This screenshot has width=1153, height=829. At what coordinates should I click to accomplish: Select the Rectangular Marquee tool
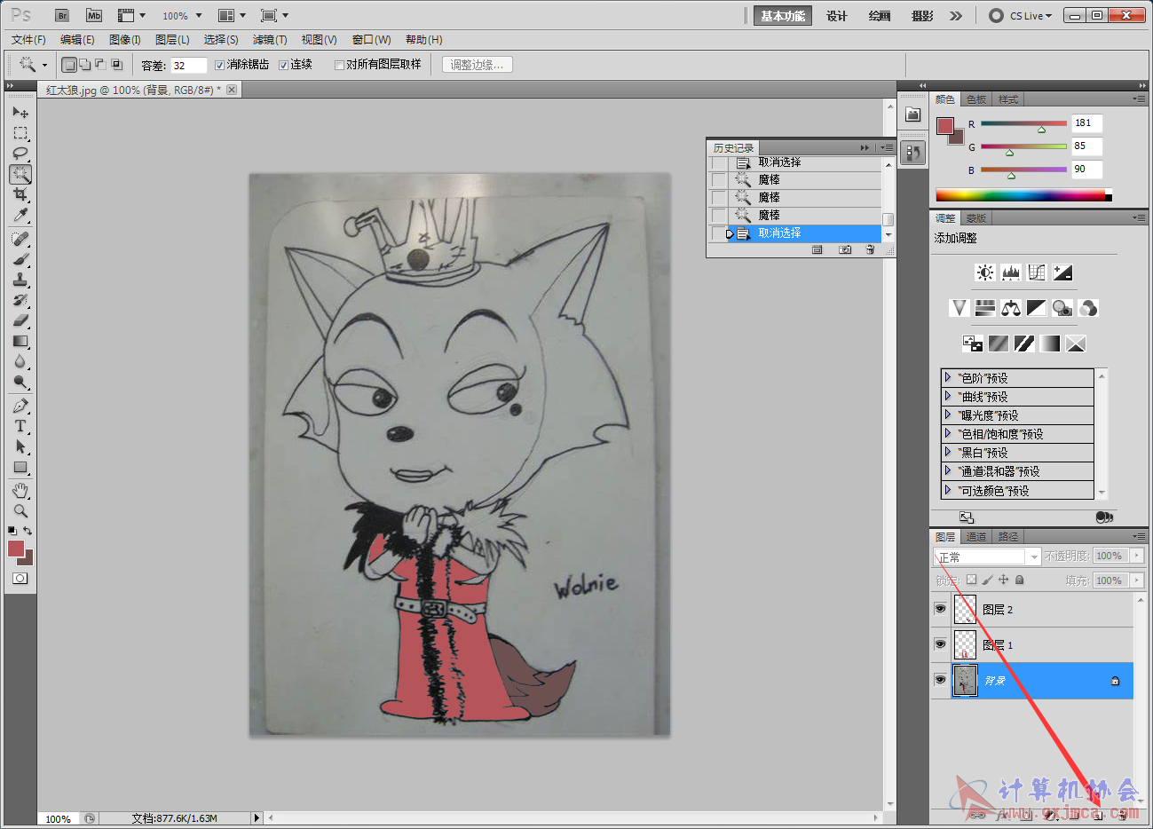coord(20,133)
